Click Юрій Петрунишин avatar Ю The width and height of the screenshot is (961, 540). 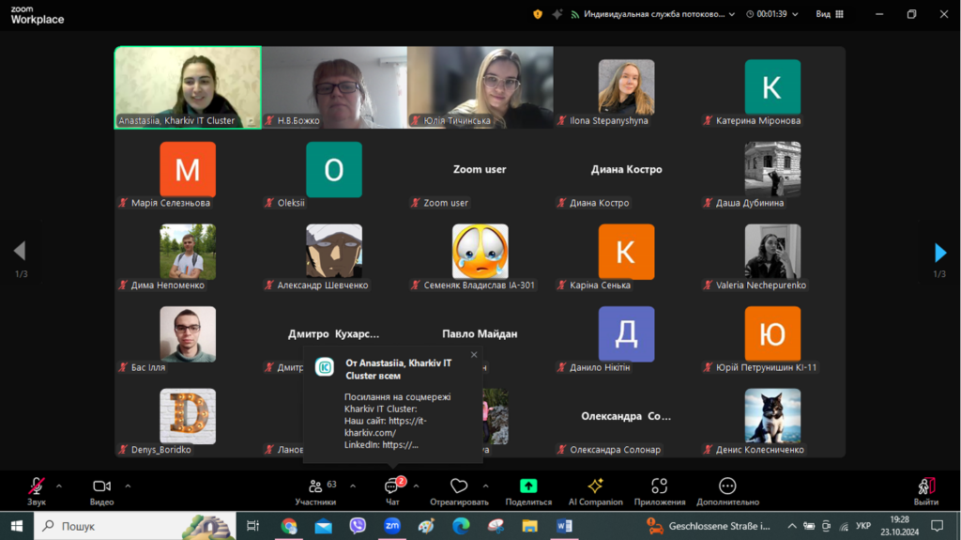pyautogui.click(x=772, y=333)
